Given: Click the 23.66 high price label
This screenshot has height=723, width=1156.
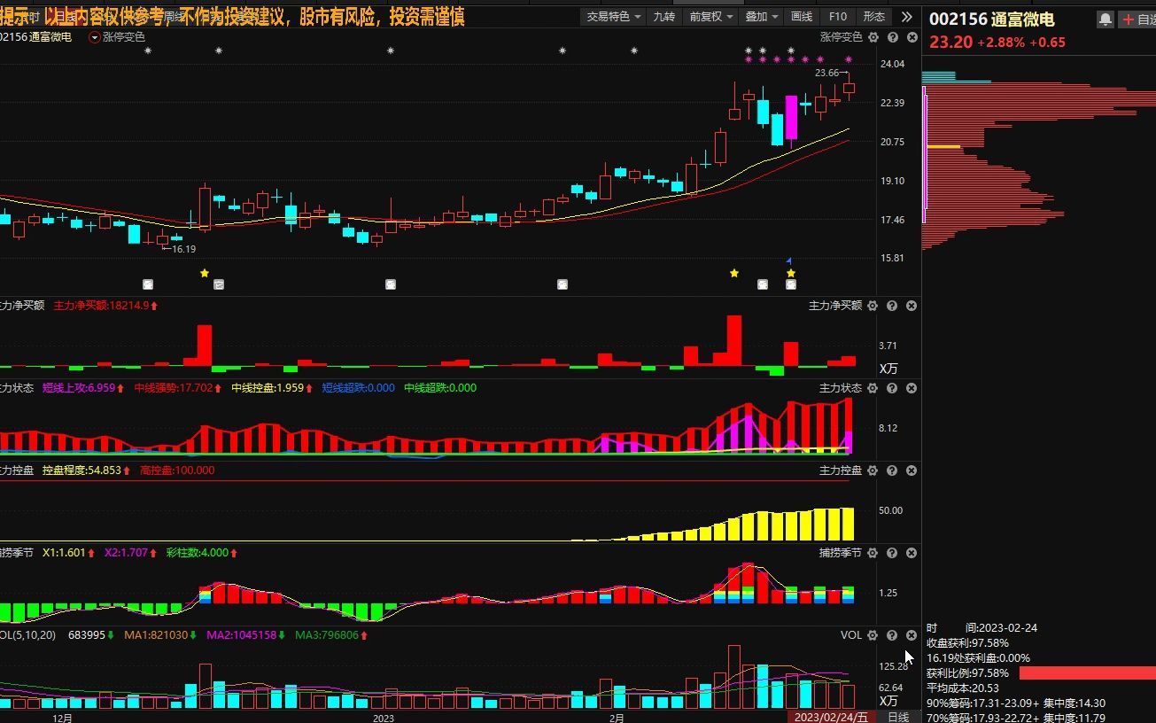Looking at the screenshot, I should (x=827, y=73).
